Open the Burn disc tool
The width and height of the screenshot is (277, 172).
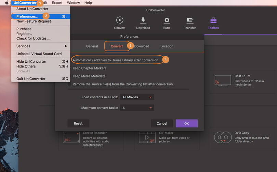[x=167, y=23]
